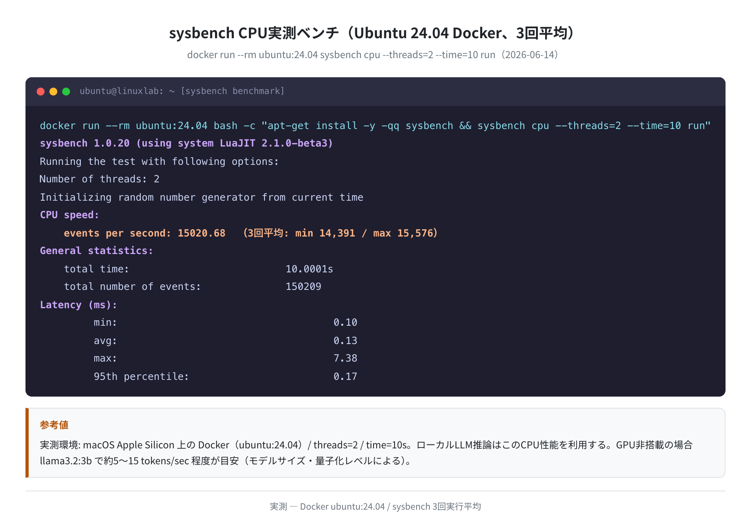Click the red close dot in terminal
Viewport: 751px width, 528px height.
coord(41,92)
